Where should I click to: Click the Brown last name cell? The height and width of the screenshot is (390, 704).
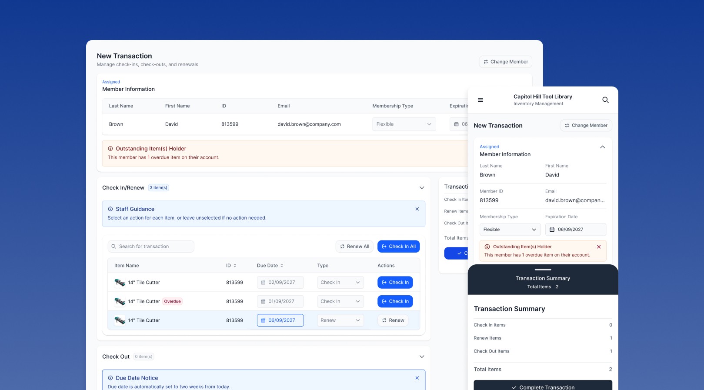(116, 124)
